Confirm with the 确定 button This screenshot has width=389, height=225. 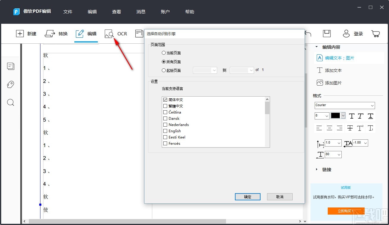247,196
